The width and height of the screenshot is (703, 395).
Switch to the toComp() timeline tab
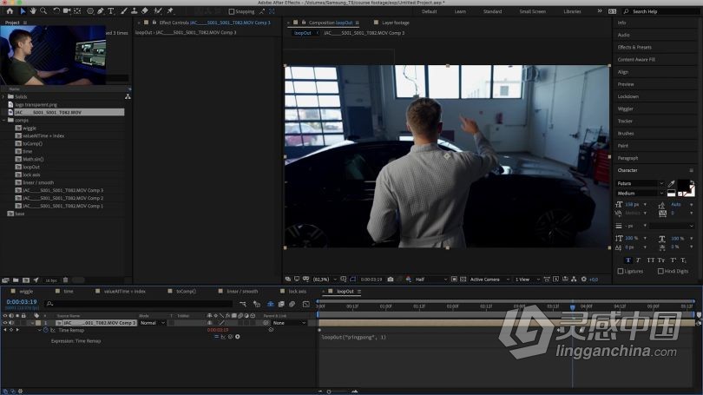click(186, 292)
